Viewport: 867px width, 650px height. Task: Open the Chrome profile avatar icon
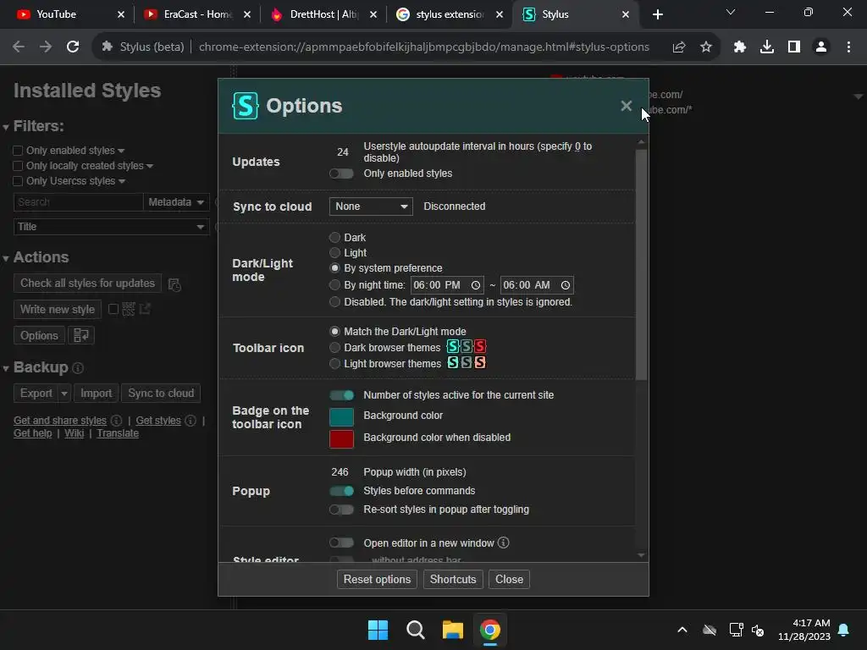pyautogui.click(x=821, y=47)
